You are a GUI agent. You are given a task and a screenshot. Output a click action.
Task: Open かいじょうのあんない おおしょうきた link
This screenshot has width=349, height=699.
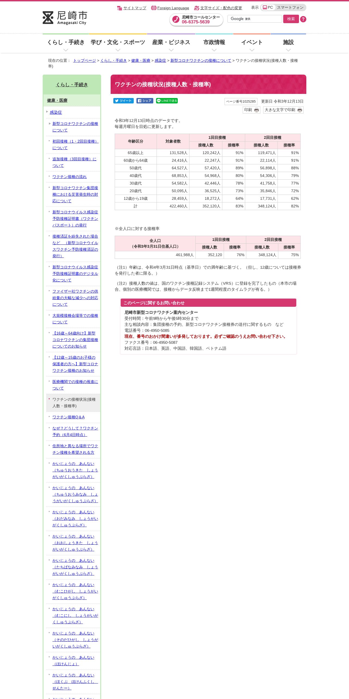pyautogui.click(x=75, y=543)
